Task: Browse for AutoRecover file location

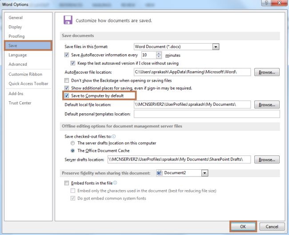Action: click(x=267, y=72)
